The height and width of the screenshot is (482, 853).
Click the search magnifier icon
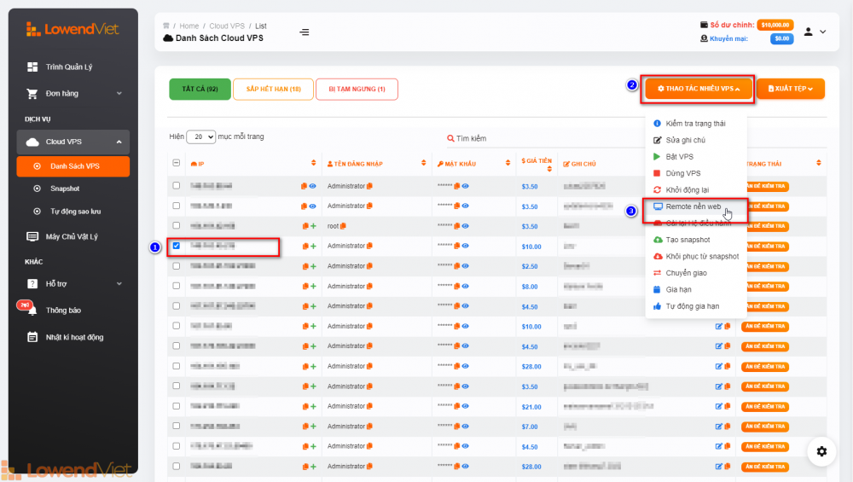[450, 138]
